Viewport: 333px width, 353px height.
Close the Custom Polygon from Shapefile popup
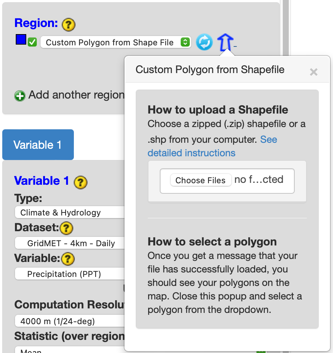(313, 72)
